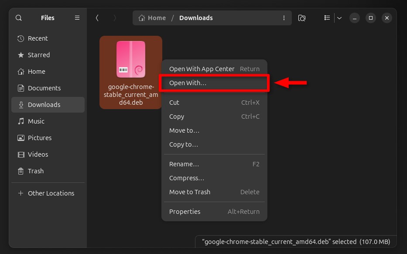Screen dimensions: 407x254
Task: Choose Open With App Center
Action: 214,69
